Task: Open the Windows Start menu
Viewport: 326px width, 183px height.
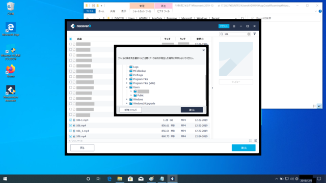Action: tap(5, 178)
